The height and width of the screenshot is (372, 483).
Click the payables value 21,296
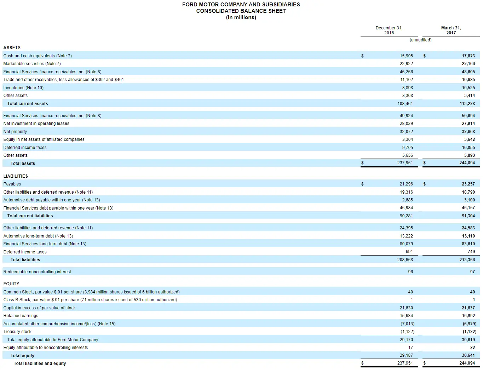(x=407, y=184)
